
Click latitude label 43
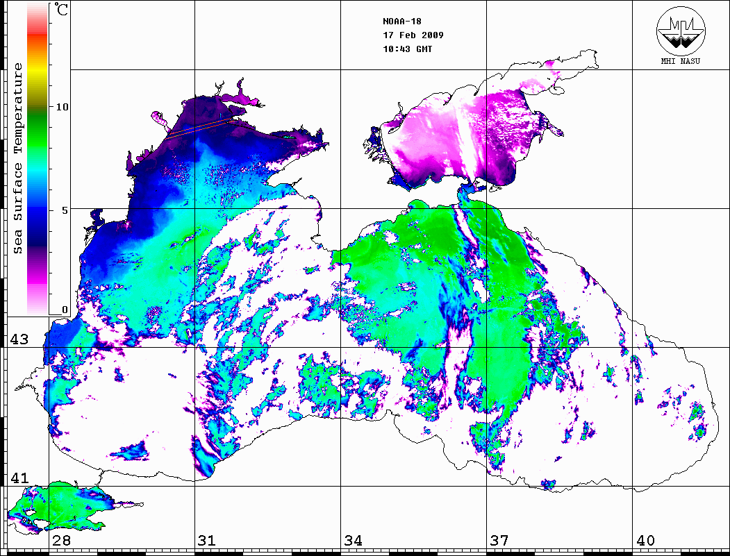click(x=19, y=339)
